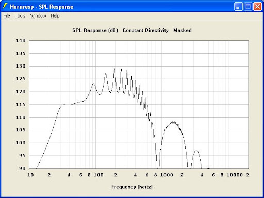The height and width of the screenshot is (198, 264).
Task: Close the Hornresp SPL Response window
Action: pyautogui.click(x=257, y=7)
